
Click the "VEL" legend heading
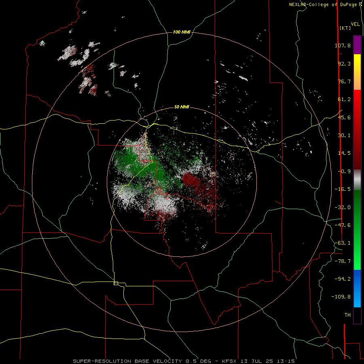[x=356, y=24]
